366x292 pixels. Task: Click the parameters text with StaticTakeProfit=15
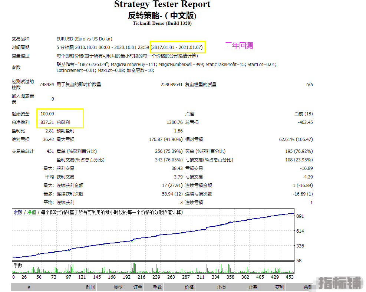[166, 65]
